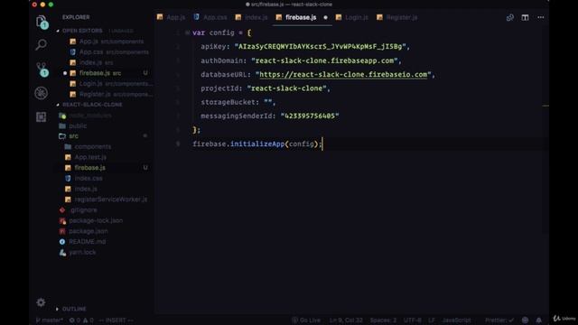The height and width of the screenshot is (325, 578).
Task: Select the firebase.js editor tab
Action: pos(301,17)
